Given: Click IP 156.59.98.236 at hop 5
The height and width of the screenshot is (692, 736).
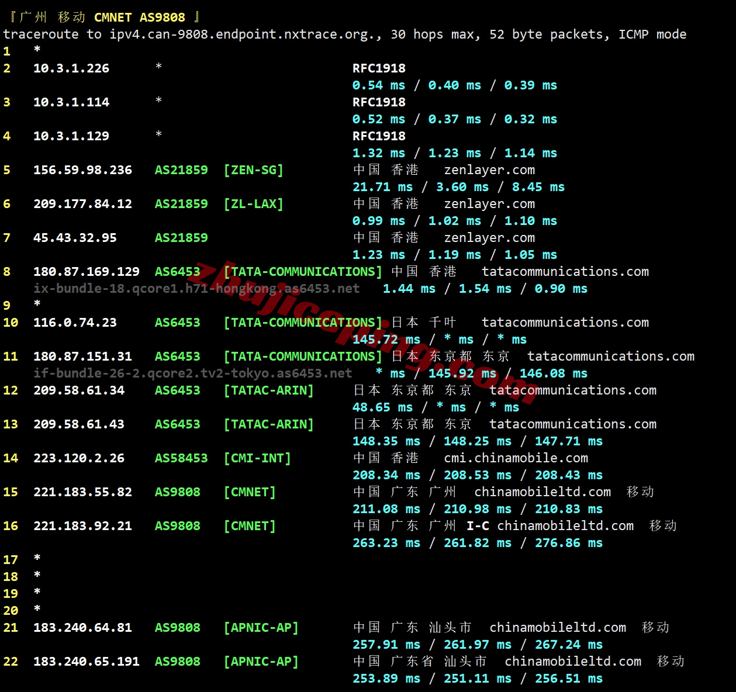Looking at the screenshot, I should (82, 170).
